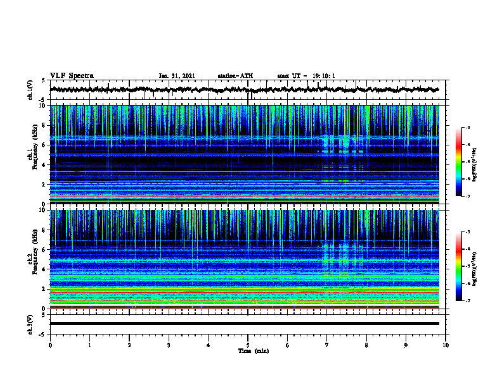Click the "log(PSD)(V²/Hz)" label beside the ch.1 colorbar
This screenshot has width=502, height=387.
point(474,164)
